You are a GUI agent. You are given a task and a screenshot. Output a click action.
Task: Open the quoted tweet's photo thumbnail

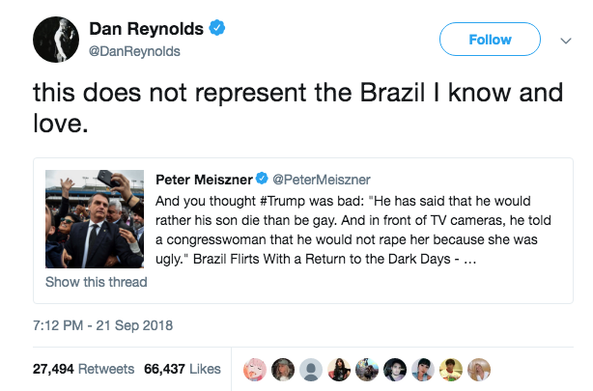94,219
